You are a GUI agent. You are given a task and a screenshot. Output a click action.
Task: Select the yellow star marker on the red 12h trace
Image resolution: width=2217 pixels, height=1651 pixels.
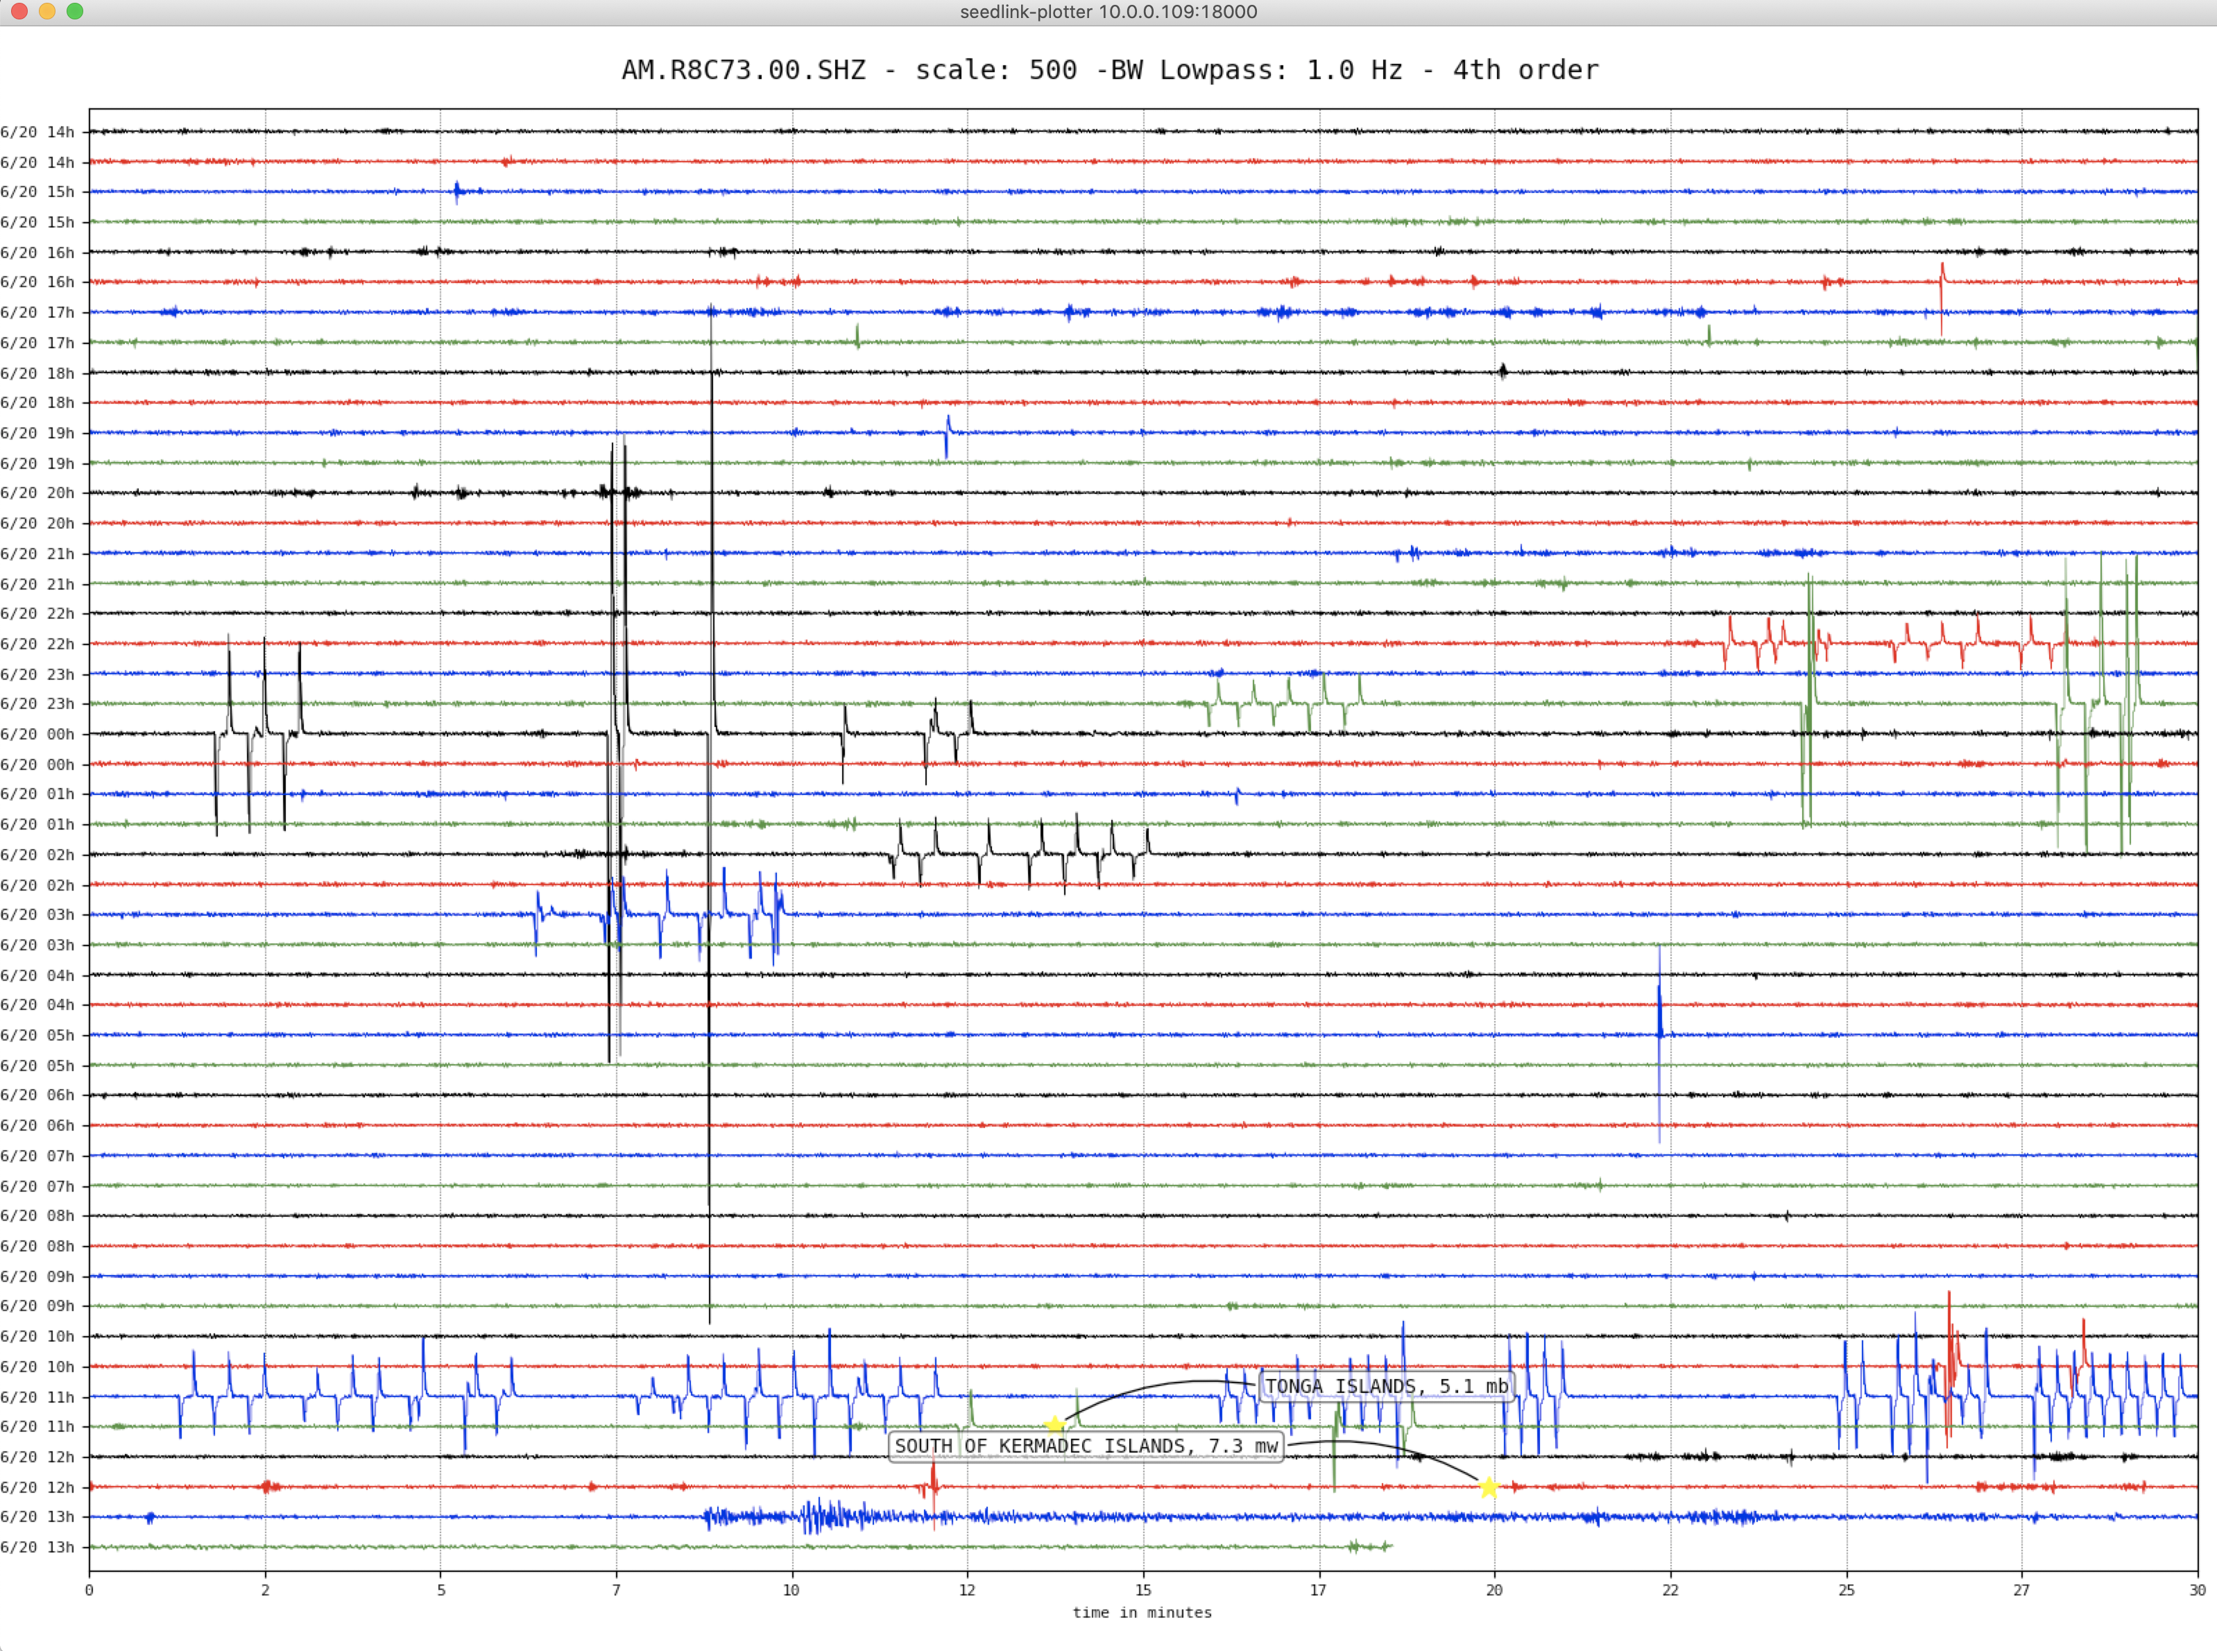coord(1489,1487)
